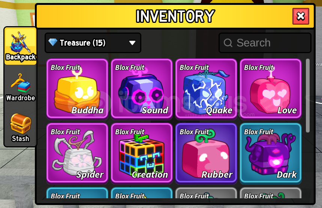This screenshot has width=322, height=208.
Task: Select the Spider Blox Fruit
Action: (77, 153)
